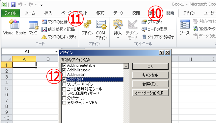Screen dimensions: 216x123
Task: Open マクロのセキュリティ (Macro Security) settings
Action: (59, 37)
